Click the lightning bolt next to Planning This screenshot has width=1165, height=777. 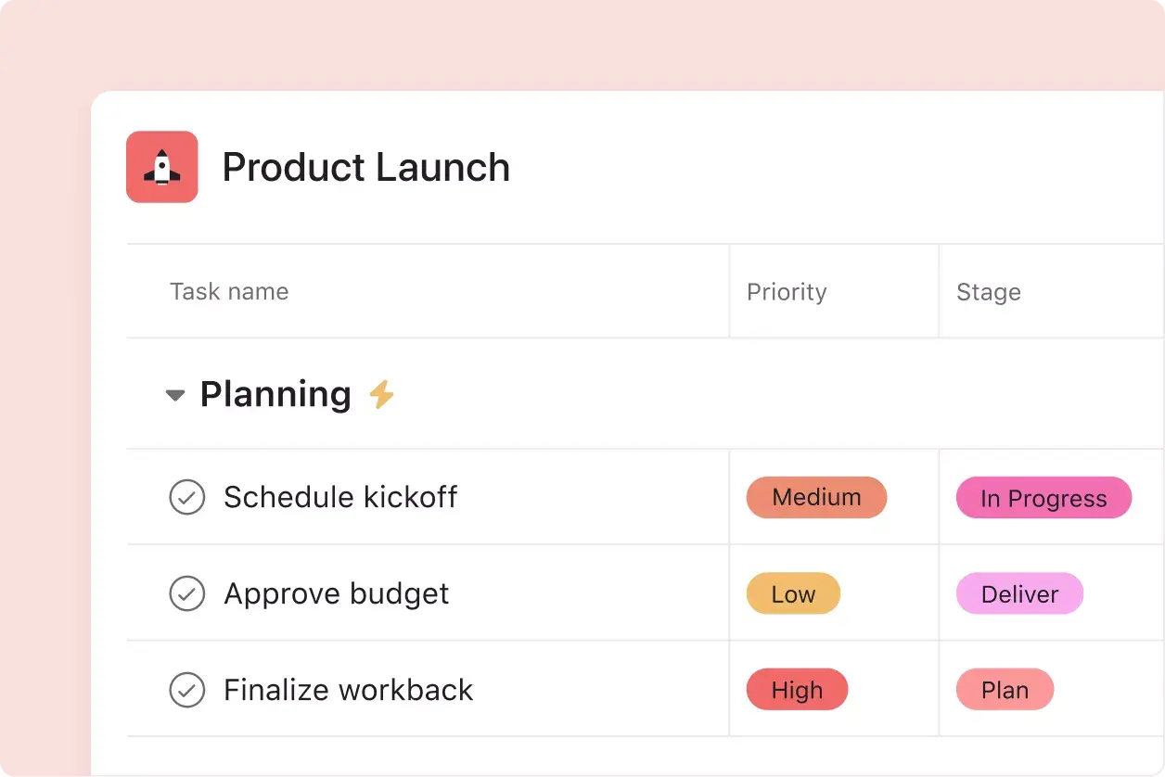(x=381, y=394)
